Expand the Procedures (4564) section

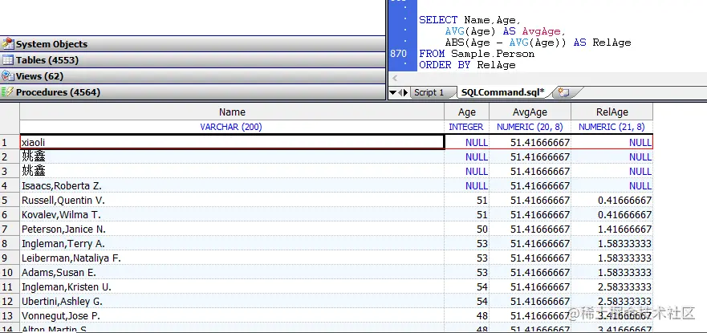(x=193, y=92)
